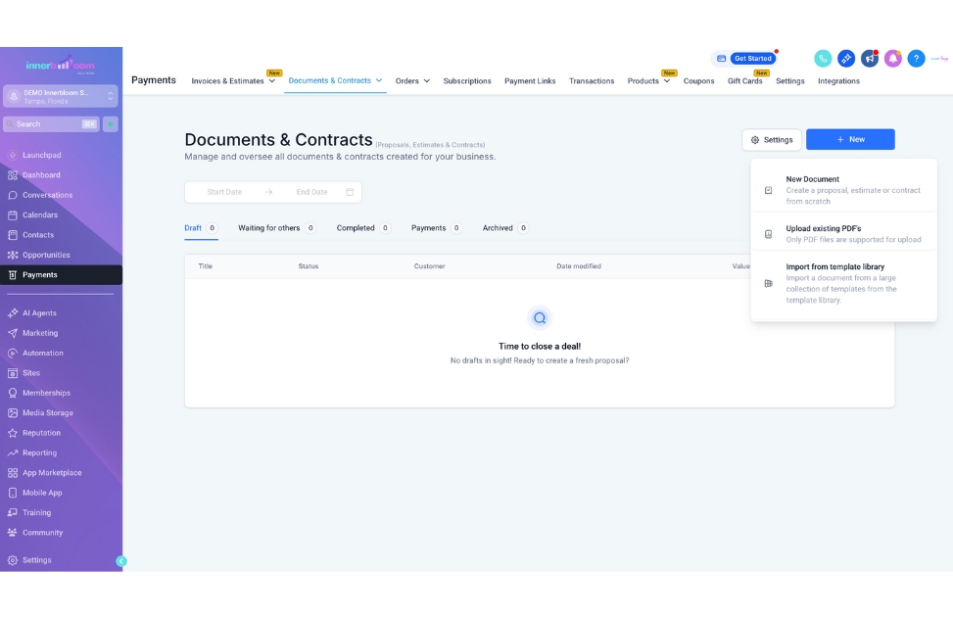The width and height of the screenshot is (953, 619).
Task: Collapse the sidebar with arrow toggle
Action: click(120, 561)
